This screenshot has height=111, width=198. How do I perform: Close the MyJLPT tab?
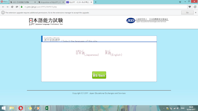coord(91,2)
